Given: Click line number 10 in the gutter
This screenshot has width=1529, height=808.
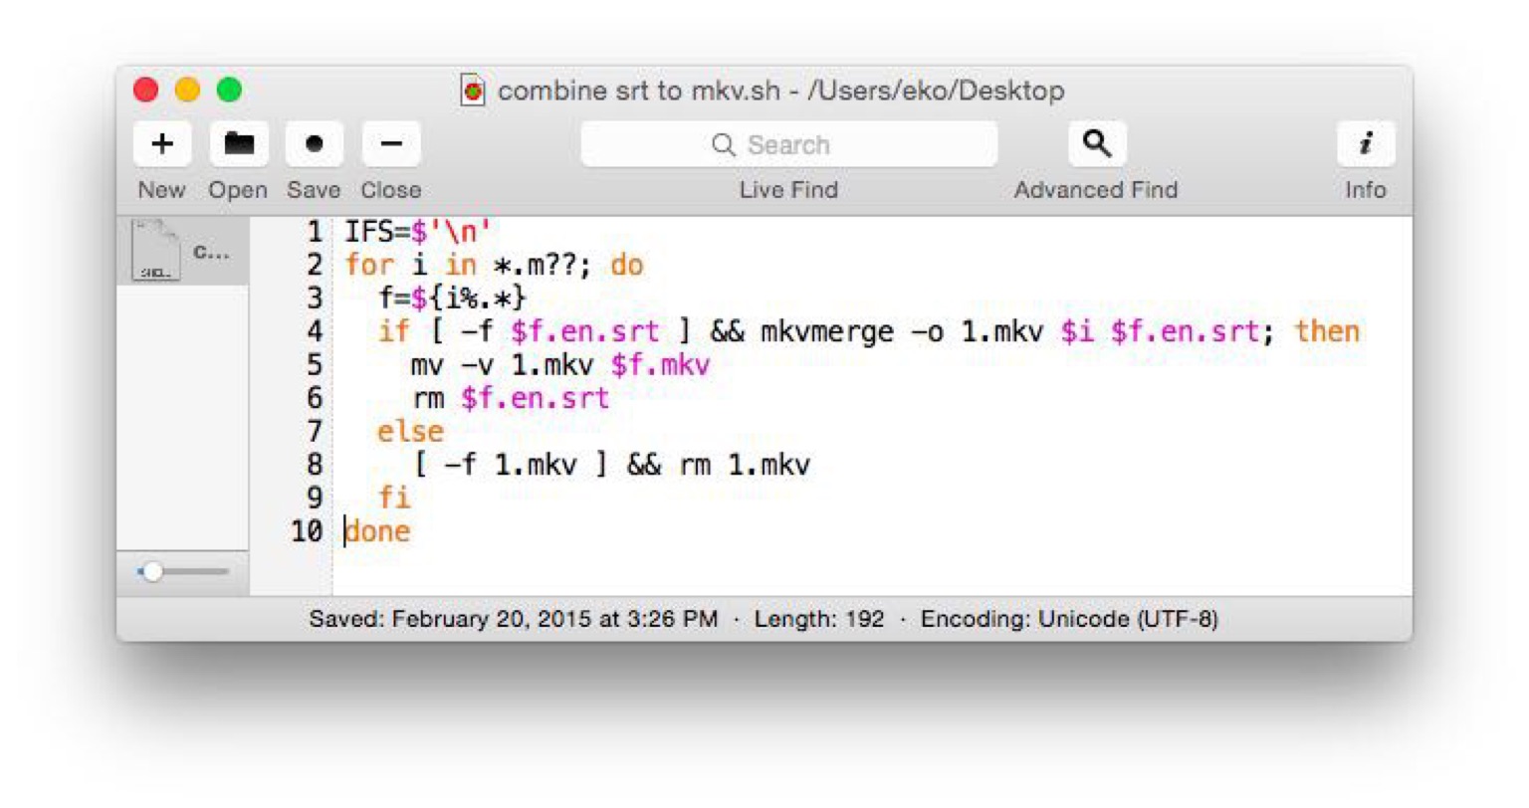Looking at the screenshot, I should coord(308,531).
